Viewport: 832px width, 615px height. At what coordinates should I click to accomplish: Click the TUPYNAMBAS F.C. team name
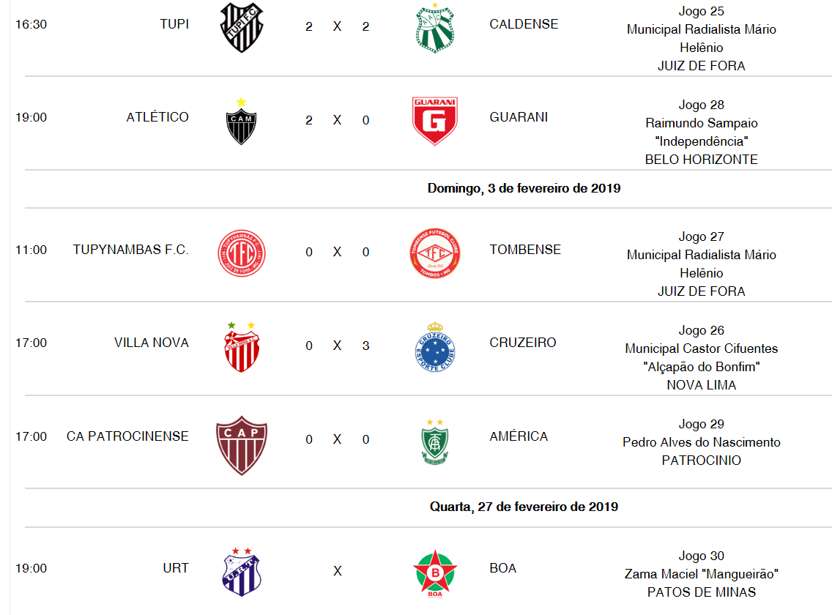(x=130, y=250)
